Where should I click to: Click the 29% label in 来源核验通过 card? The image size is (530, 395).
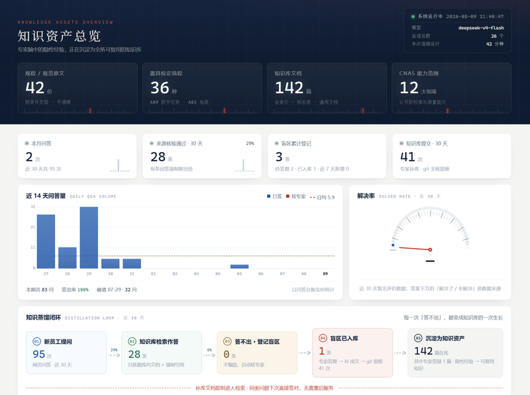point(250,144)
